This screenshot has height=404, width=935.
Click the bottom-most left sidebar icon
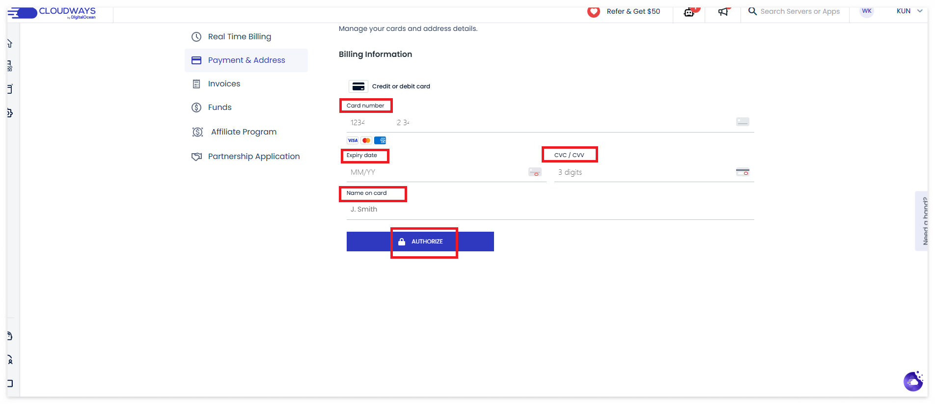tap(10, 383)
